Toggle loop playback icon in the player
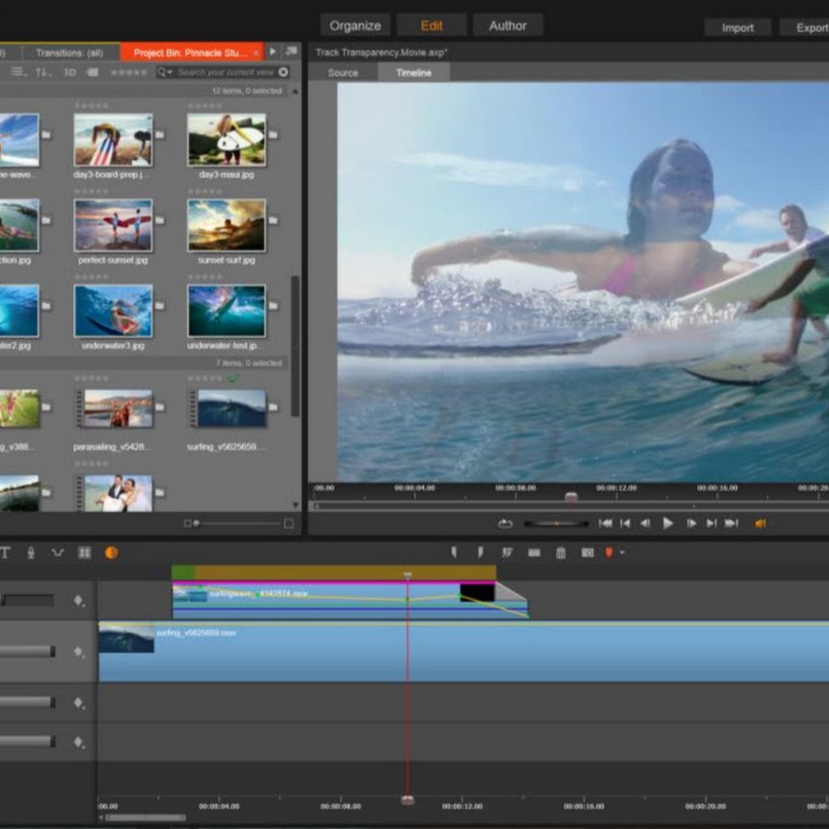The image size is (829, 829). [x=505, y=523]
